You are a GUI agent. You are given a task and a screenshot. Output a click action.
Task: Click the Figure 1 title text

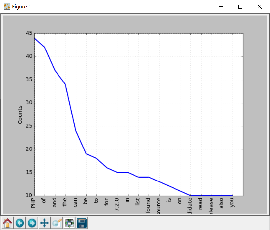tap(21, 7)
